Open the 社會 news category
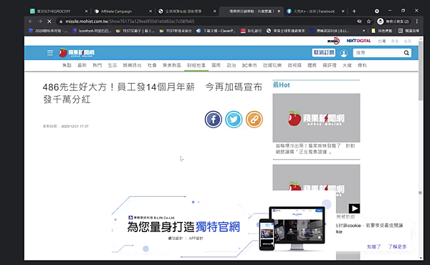Image resolution: width=430 pixels, height=265 pixels. coord(152,65)
